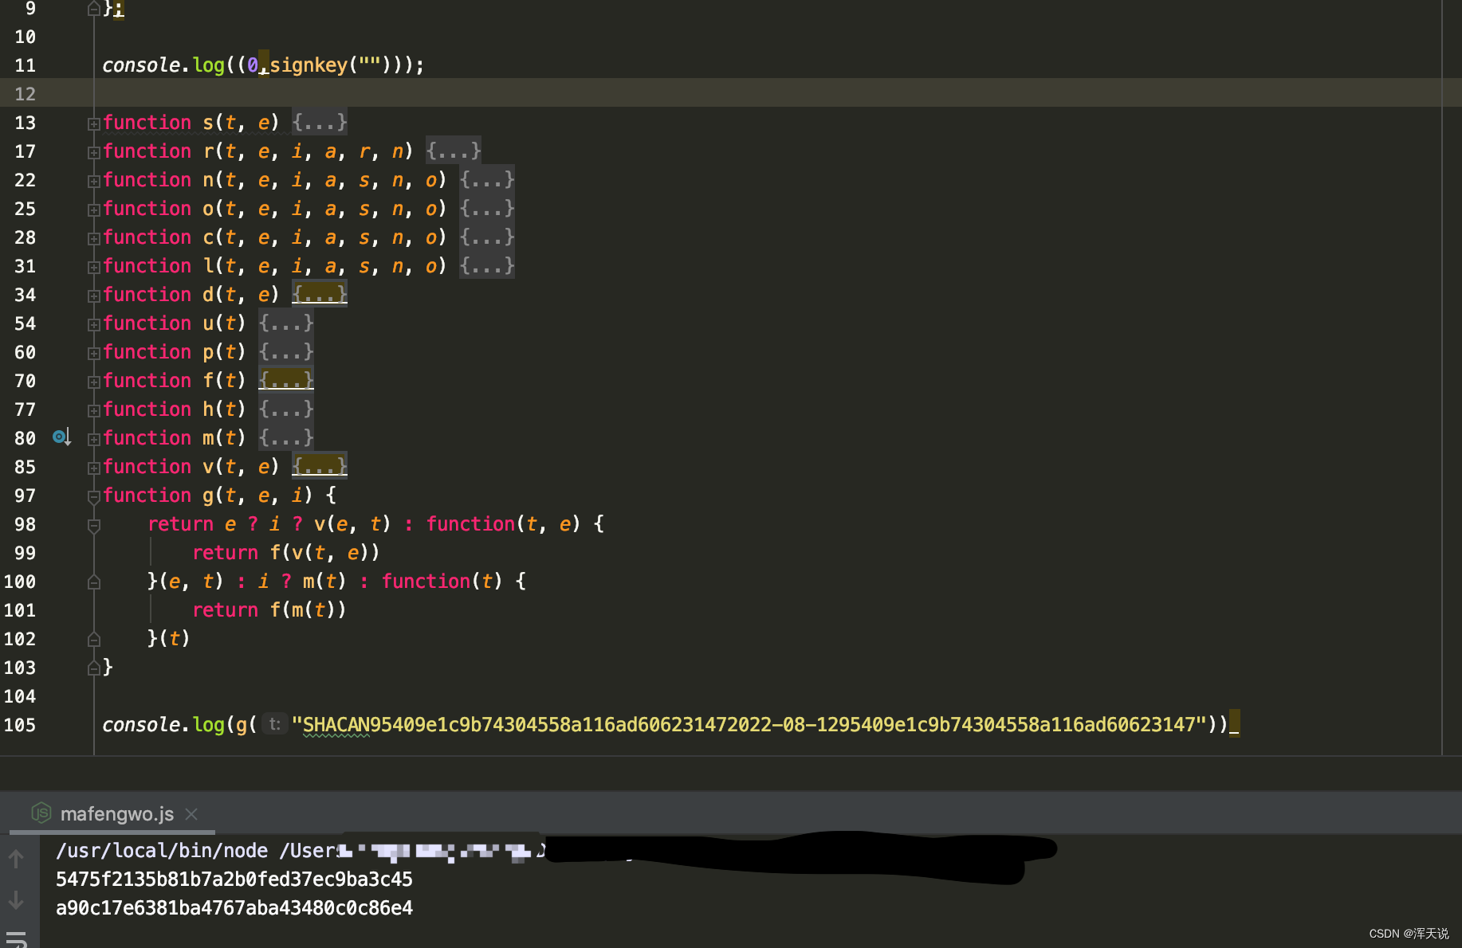Viewport: 1462px width, 948px height.
Task: Click line number 97 in gutter
Action: tap(25, 496)
